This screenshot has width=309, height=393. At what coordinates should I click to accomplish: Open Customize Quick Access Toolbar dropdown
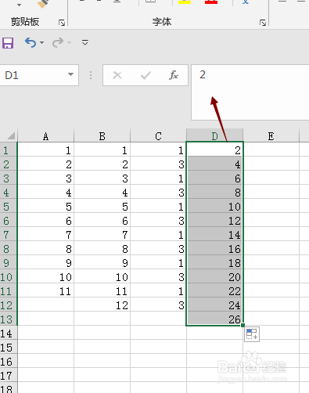click(x=85, y=42)
